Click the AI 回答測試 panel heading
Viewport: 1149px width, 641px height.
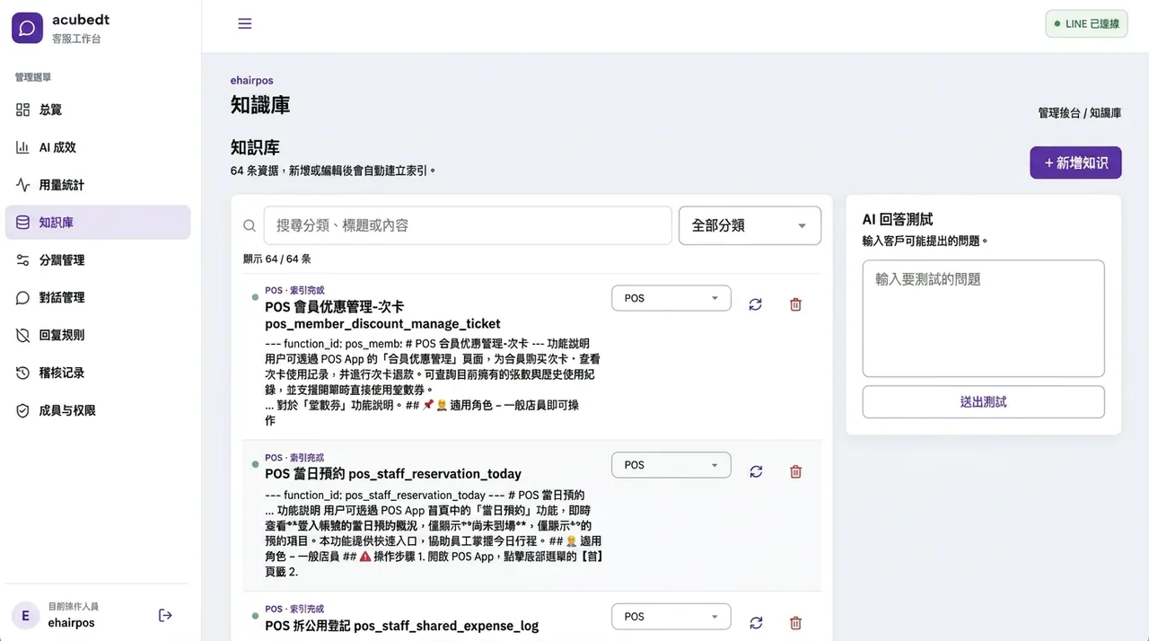[x=898, y=219]
